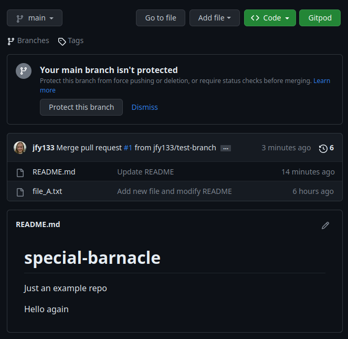Open the Update README commit message
Viewport: 348px width, 339px height.
(x=145, y=172)
